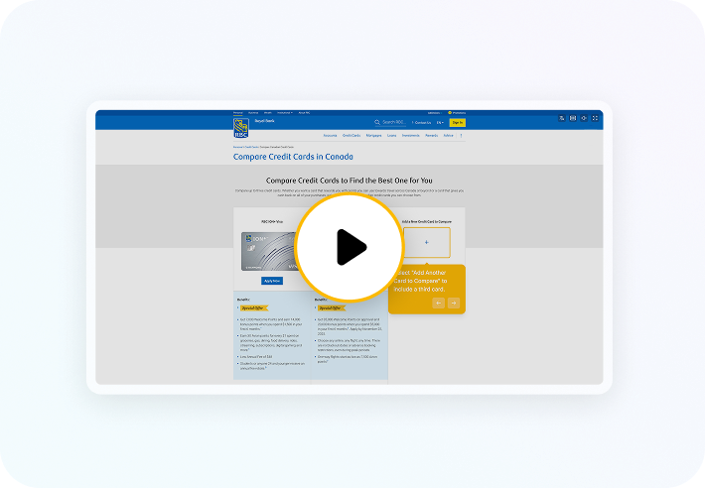705x488 pixels.
Task: Click the 'Add a New Credit Card to Compare' label
Action: click(427, 222)
